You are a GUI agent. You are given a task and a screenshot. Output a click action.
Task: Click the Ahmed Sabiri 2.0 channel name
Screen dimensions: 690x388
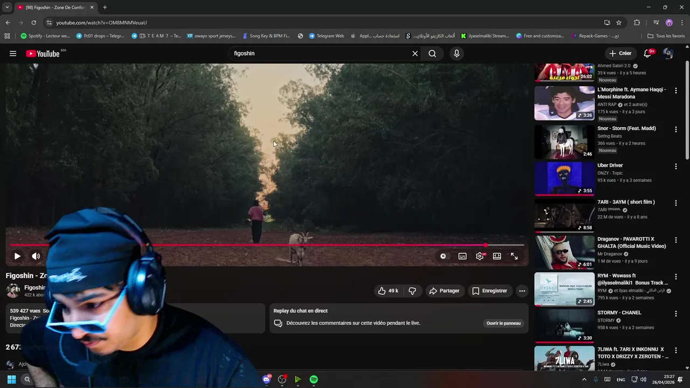[613, 66]
